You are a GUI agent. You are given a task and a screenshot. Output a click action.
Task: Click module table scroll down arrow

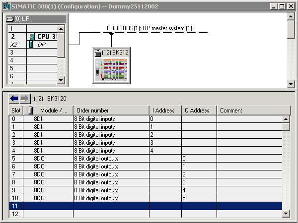pyautogui.click(x=286, y=214)
